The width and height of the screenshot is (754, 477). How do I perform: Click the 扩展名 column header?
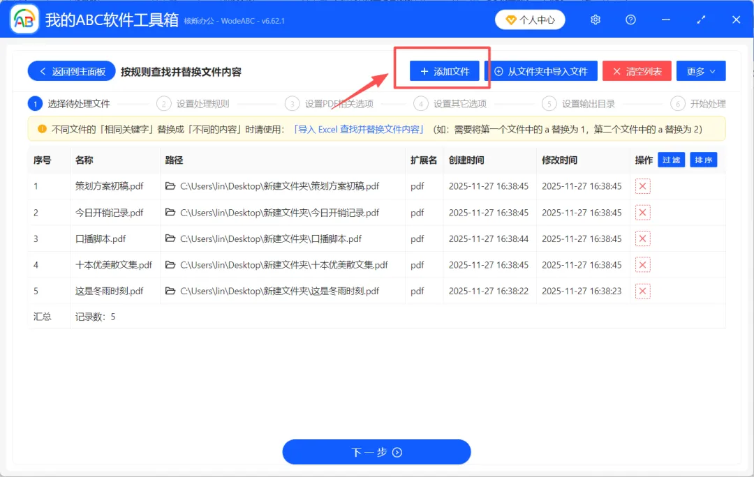click(x=424, y=160)
